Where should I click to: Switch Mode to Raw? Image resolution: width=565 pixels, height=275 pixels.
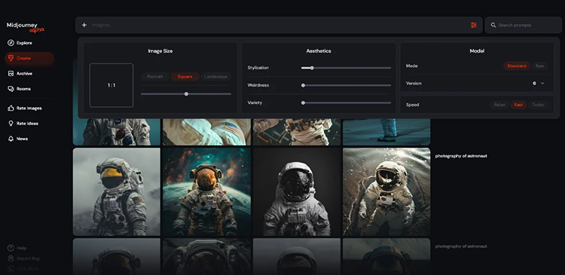pyautogui.click(x=539, y=66)
